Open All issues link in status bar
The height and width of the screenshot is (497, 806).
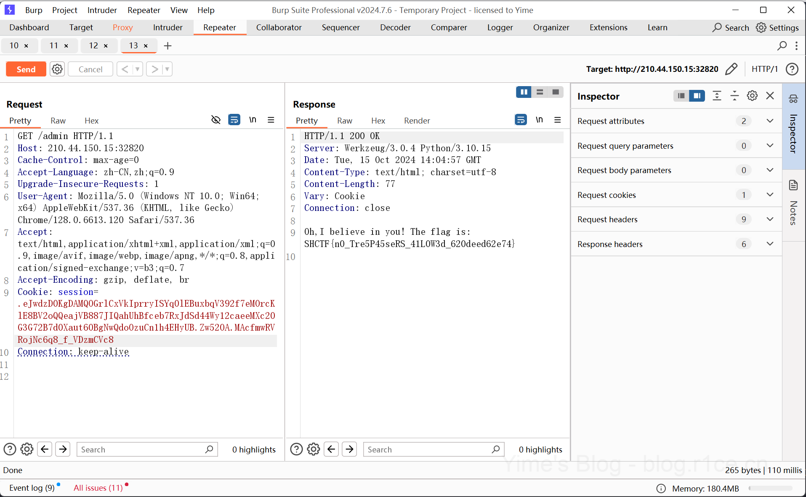[98, 488]
